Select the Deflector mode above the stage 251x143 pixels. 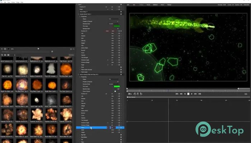pyautogui.click(x=155, y=5)
